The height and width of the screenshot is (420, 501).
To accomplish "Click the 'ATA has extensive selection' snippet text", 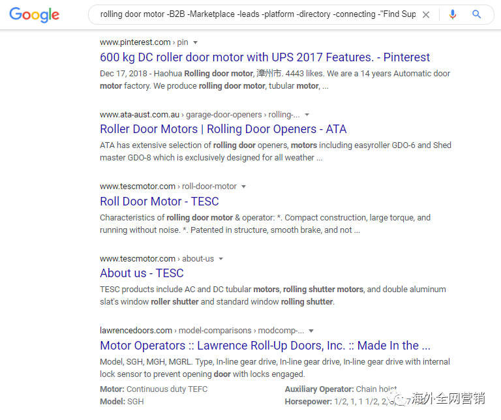I will pos(275,151).
